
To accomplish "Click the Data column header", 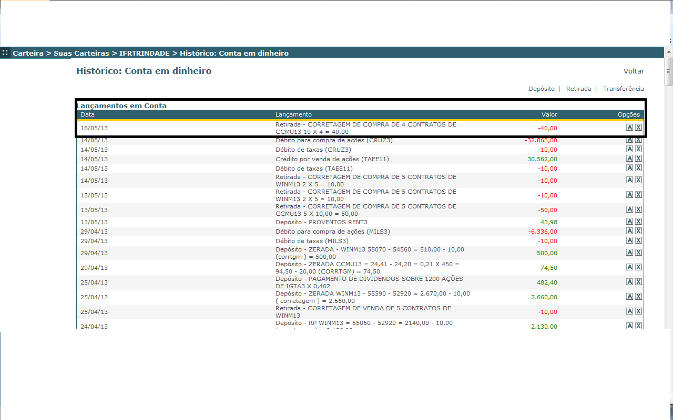I will point(87,114).
